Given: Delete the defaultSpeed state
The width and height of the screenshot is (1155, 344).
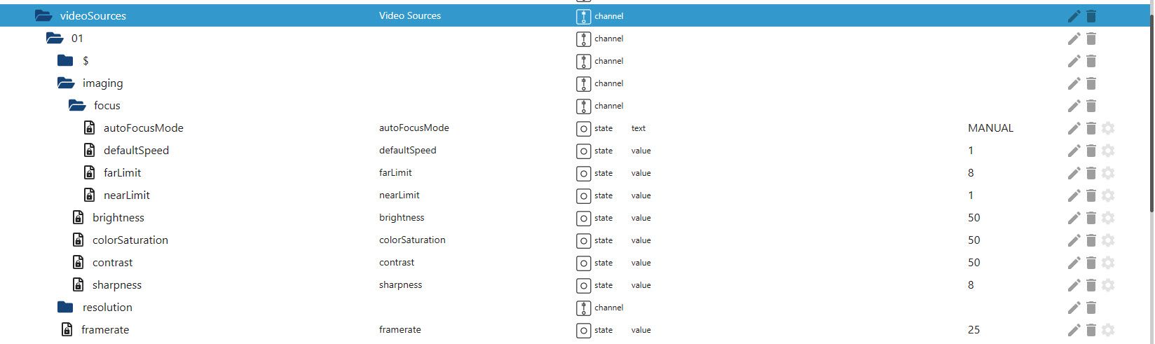Looking at the screenshot, I should 1091,151.
